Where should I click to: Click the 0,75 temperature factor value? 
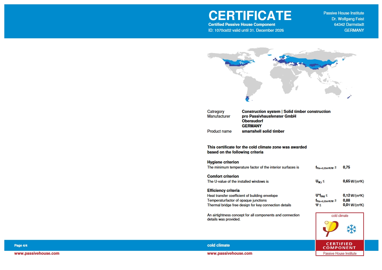(x=346, y=167)
